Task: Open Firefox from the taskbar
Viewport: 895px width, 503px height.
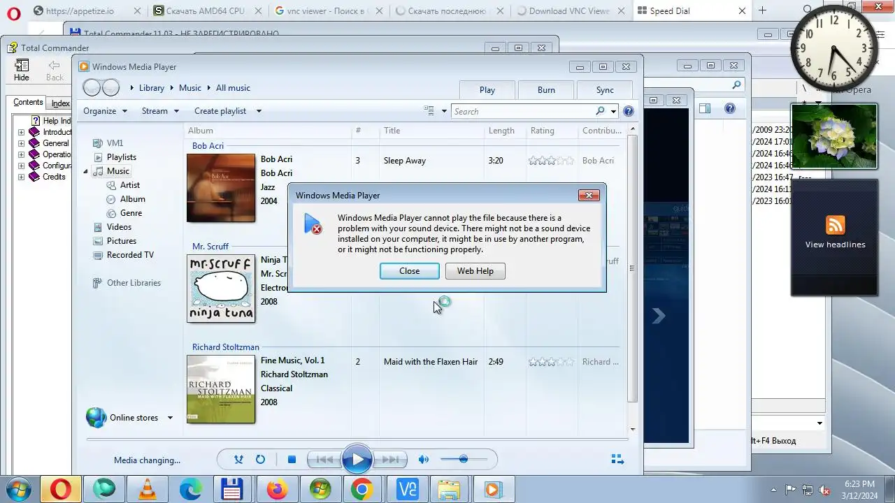Action: click(x=276, y=489)
